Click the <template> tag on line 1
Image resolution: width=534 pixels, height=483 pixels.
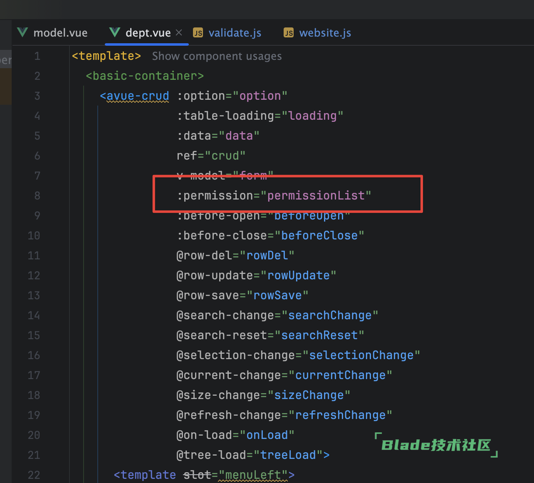(106, 56)
